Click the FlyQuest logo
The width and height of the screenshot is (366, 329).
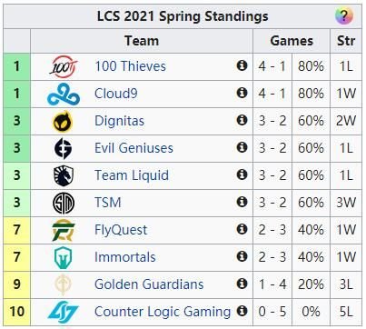pos(64,230)
